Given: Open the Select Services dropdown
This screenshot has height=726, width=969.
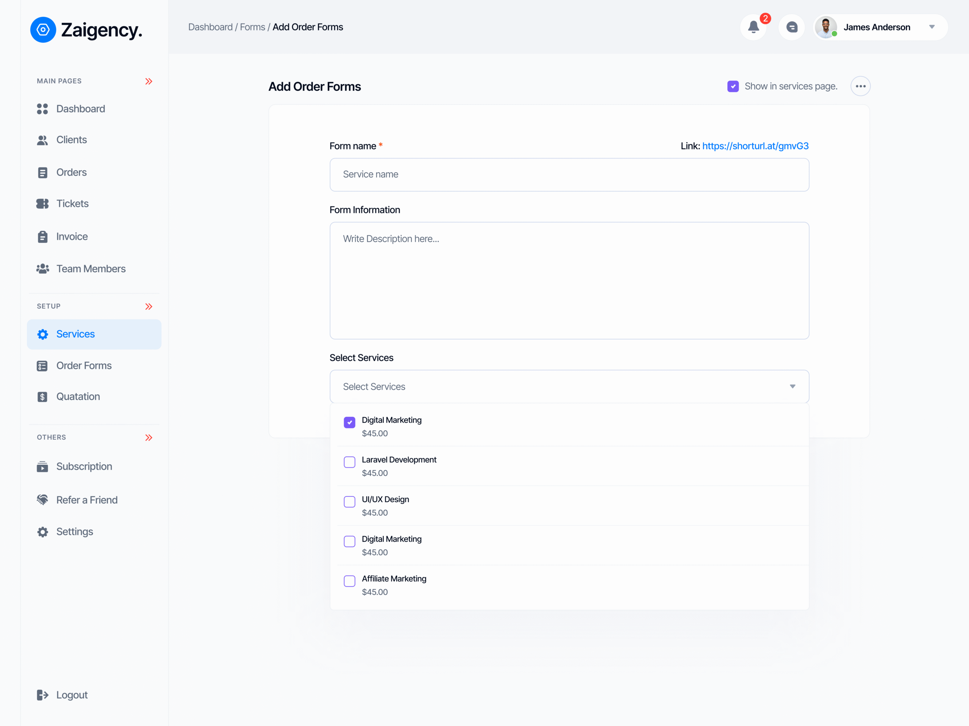Looking at the screenshot, I should point(569,386).
